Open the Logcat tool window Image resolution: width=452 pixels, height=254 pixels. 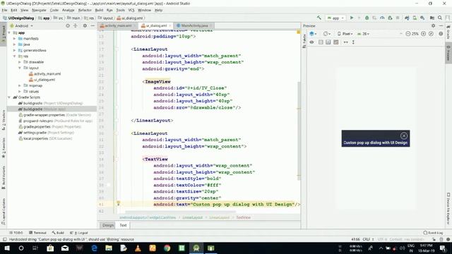point(79,233)
